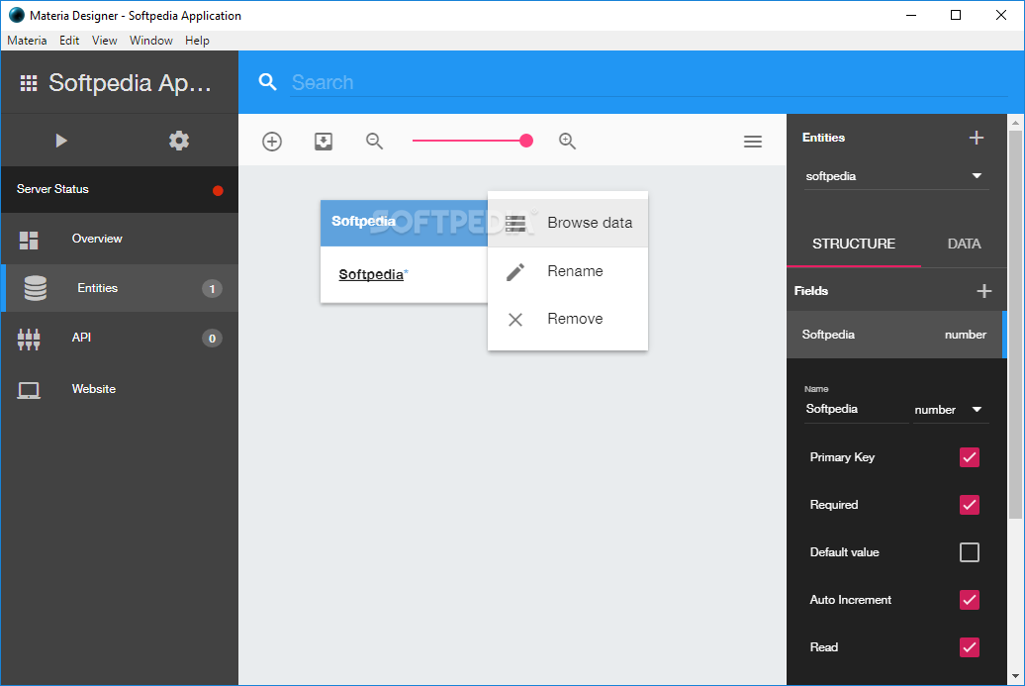Click the search input field
This screenshot has width=1025, height=686.
coord(648,82)
